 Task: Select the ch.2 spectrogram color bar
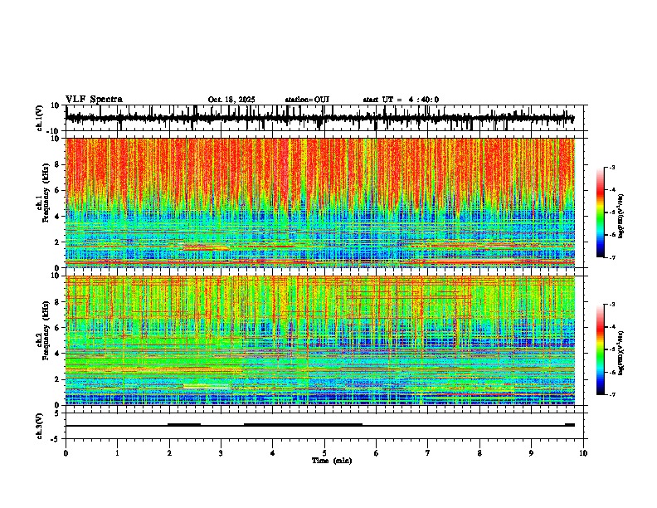[x=600, y=349]
